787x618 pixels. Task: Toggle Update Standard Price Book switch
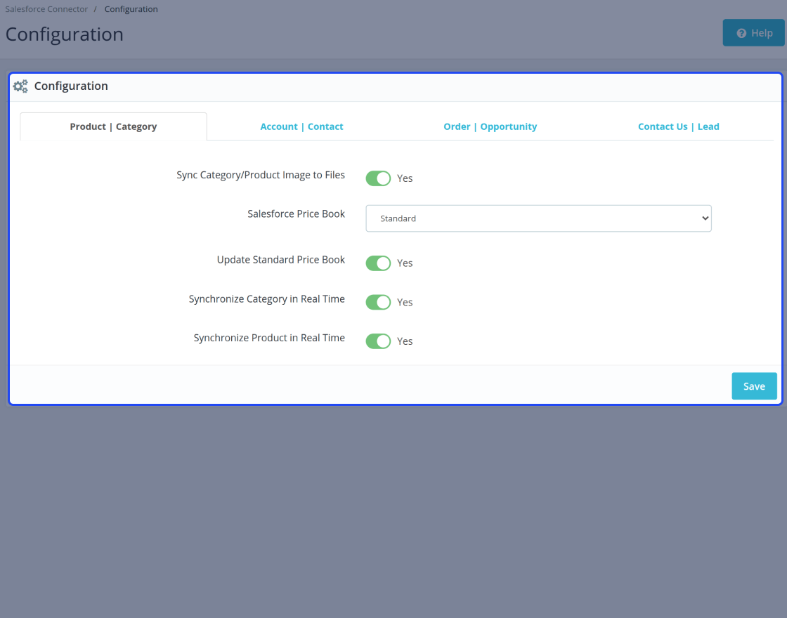(378, 263)
